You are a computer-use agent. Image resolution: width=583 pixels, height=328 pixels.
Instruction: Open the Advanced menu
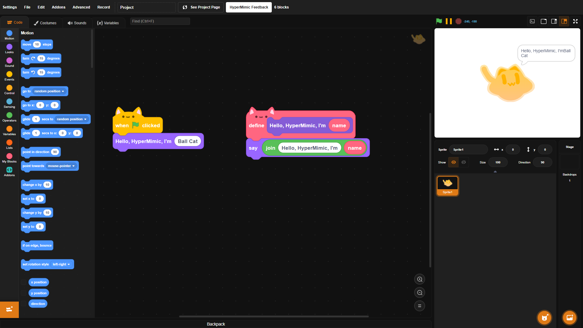(81, 7)
